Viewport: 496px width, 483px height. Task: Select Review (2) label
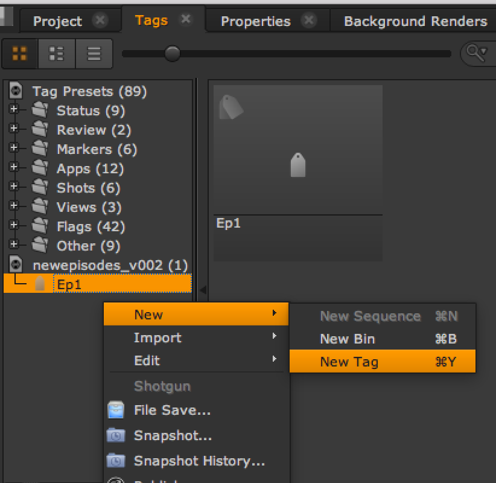[94, 130]
